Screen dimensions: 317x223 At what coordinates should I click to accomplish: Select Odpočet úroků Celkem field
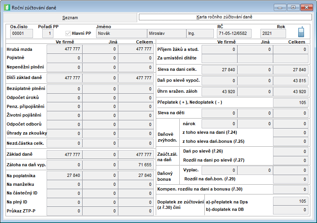coord(136,98)
